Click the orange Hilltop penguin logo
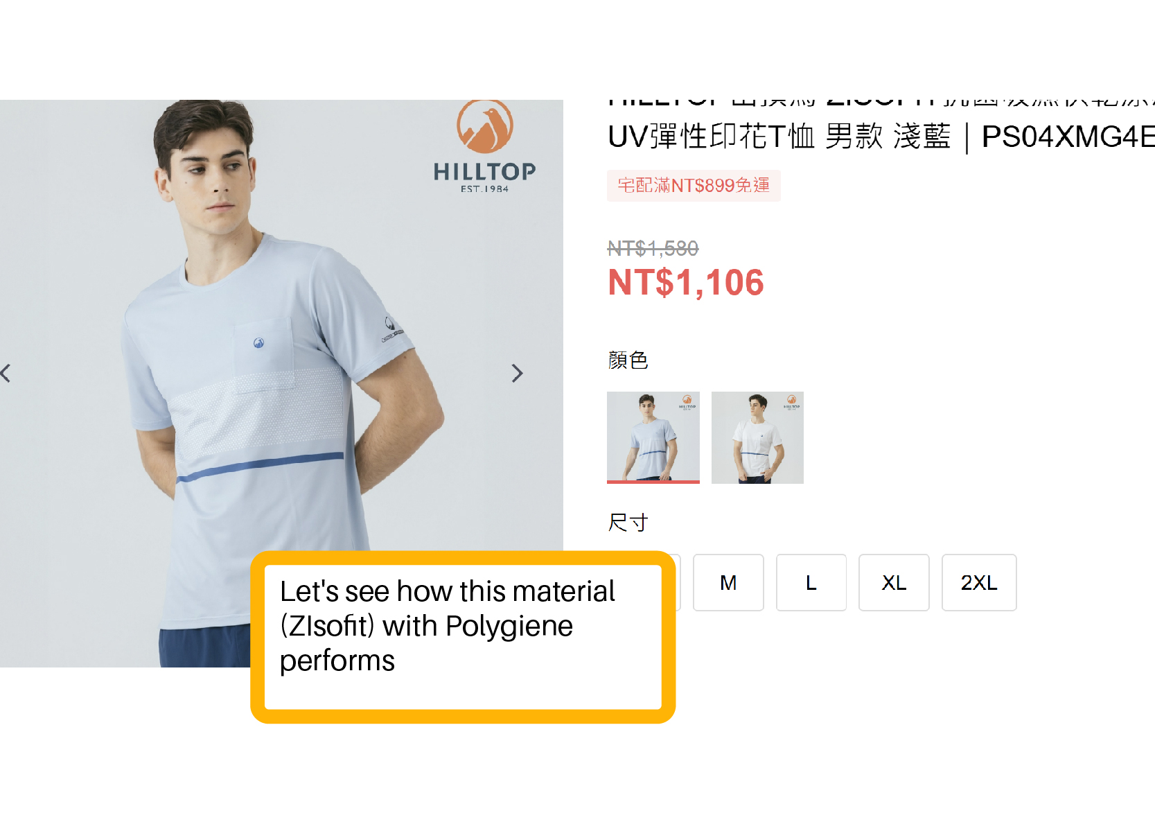Screen dimensions: 1155x838 click(485, 127)
